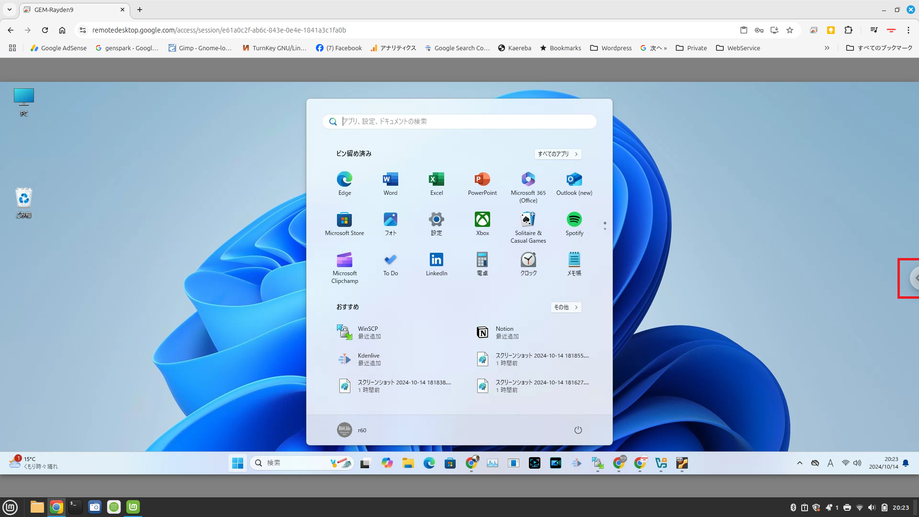This screenshot has height=517, width=919.
Task: Open Microsoft Clipchamp from pinned apps
Action: 345,267
